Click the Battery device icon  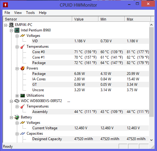(x=17, y=117)
